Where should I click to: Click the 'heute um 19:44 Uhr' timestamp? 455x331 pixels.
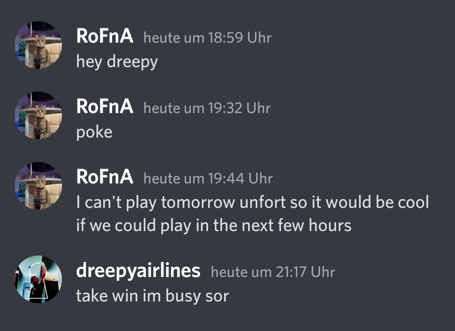pyautogui.click(x=209, y=178)
